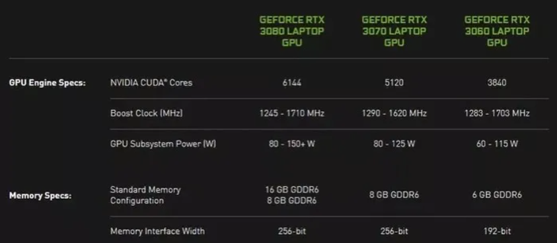Click the GeForce RTX 3070 Laptop GPU heading
Image resolution: width=557 pixels, height=243 pixels.
coord(394,31)
